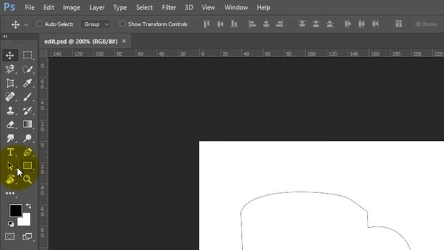Viewport: 444px width, 250px height.
Task: Distribute bottom edges
Action: point(330,24)
